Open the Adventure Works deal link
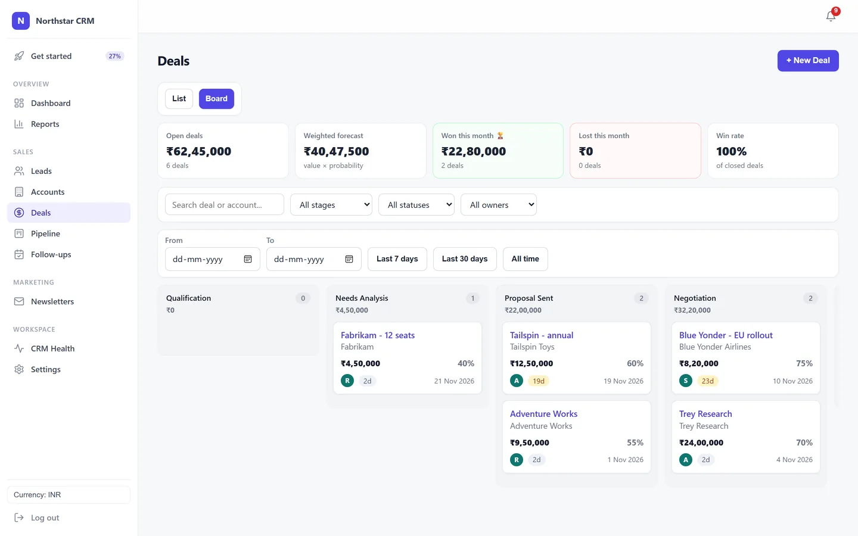This screenshot has height=536, width=858. (543, 414)
